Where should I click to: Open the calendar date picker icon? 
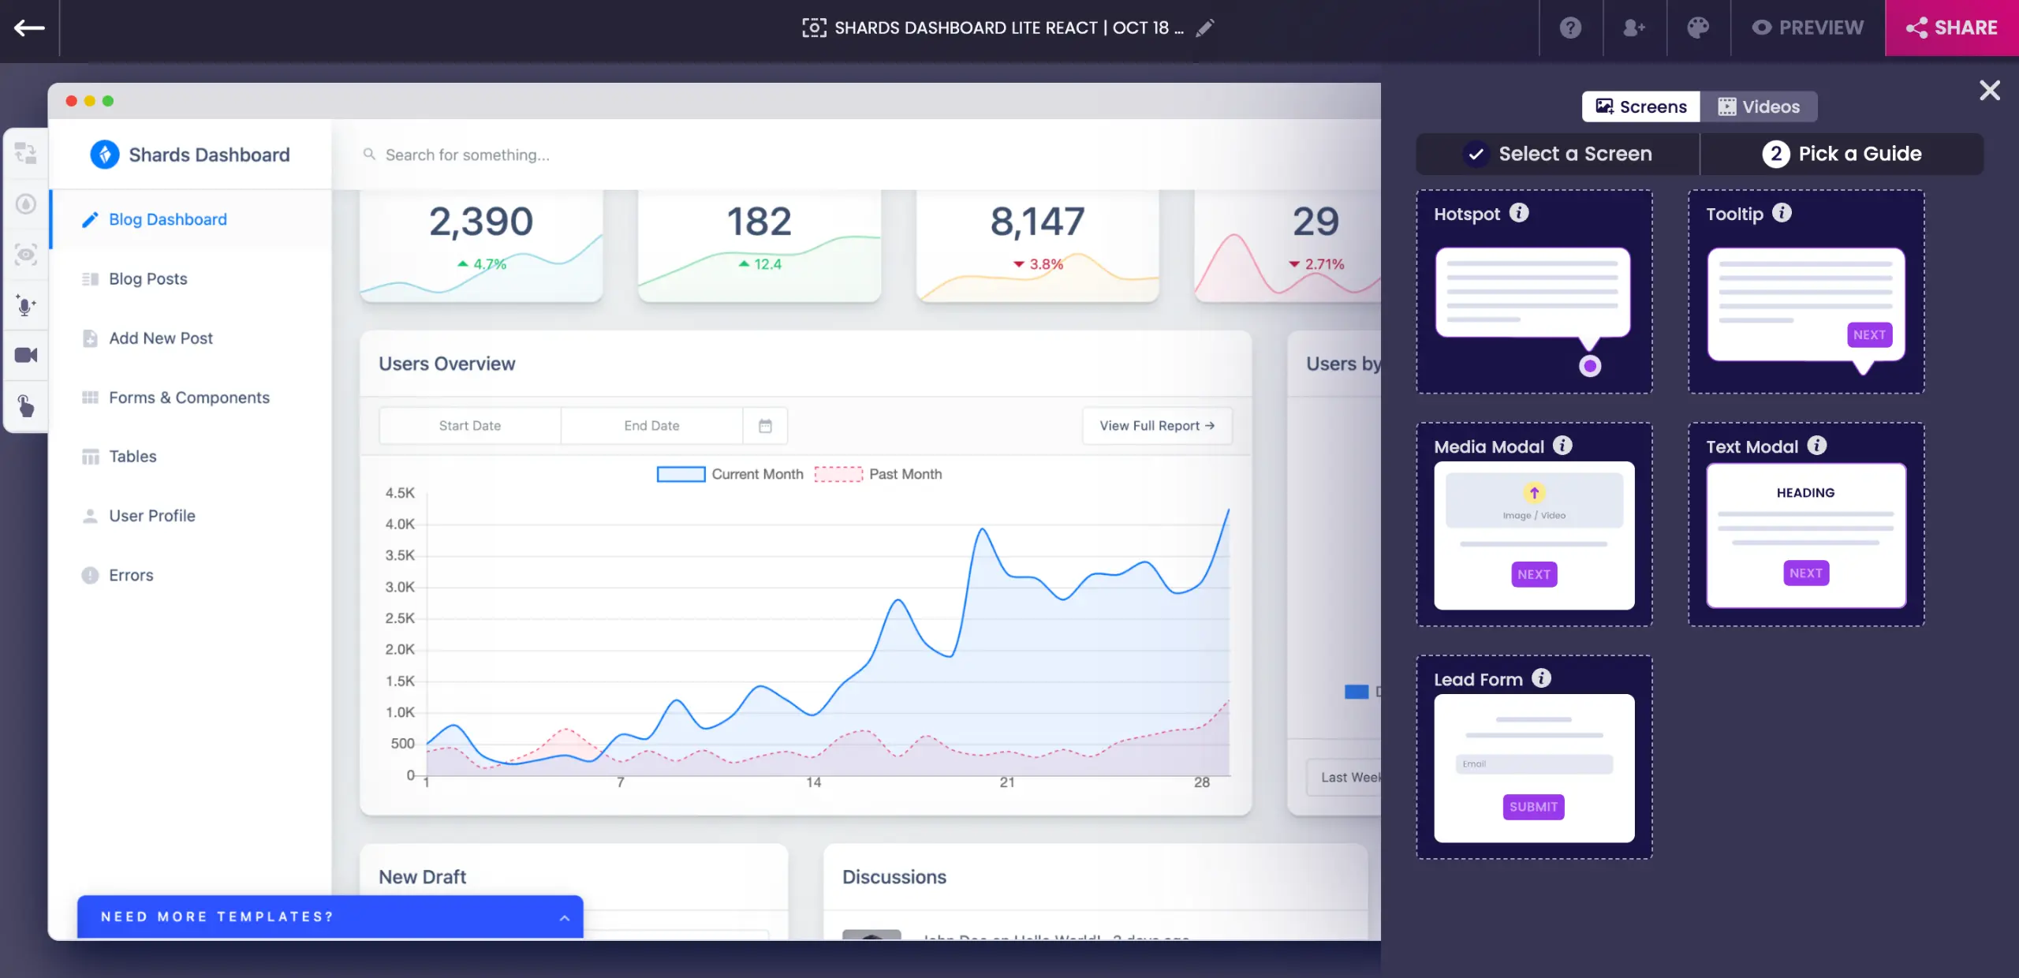coord(765,426)
